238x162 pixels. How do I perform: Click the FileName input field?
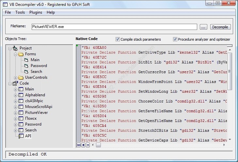pyautogui.click(x=114, y=27)
